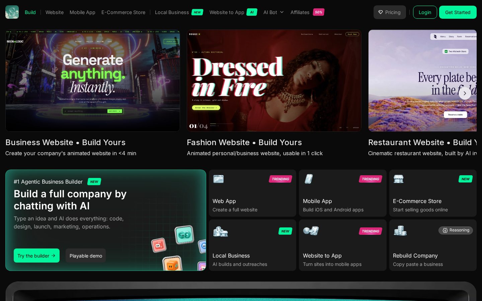This screenshot has height=301, width=482.
Task: Click the Reasoning badge on Rebuild Company
Action: pyautogui.click(x=456, y=230)
